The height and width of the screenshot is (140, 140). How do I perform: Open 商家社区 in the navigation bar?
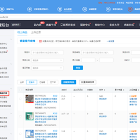coord(129,25)
